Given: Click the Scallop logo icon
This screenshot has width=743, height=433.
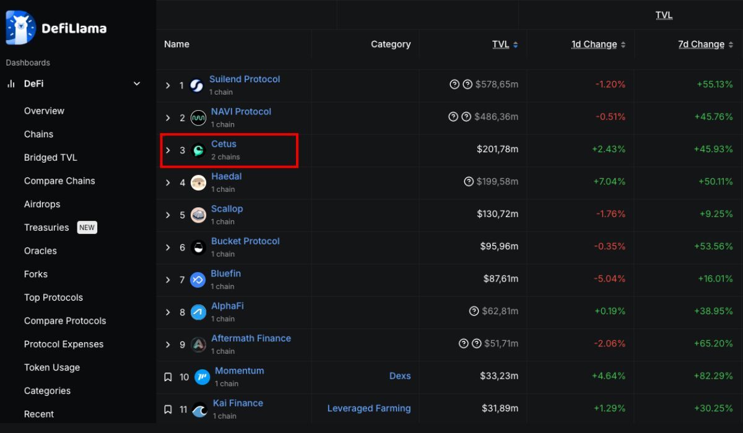Looking at the screenshot, I should coord(198,215).
